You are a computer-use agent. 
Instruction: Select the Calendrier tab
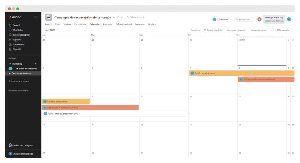click(95, 24)
